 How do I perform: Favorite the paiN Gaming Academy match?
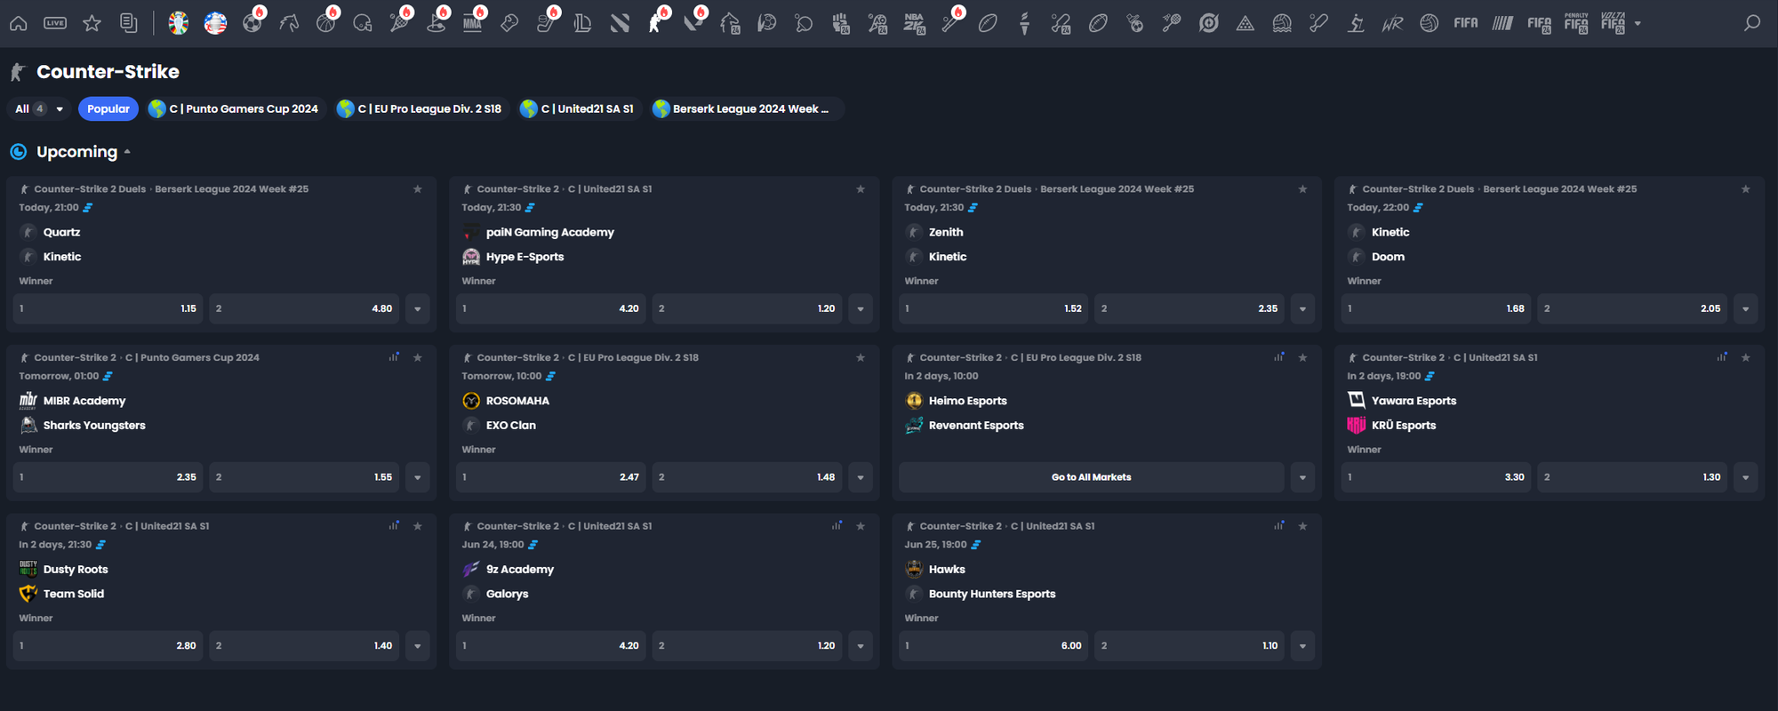pyautogui.click(x=861, y=189)
